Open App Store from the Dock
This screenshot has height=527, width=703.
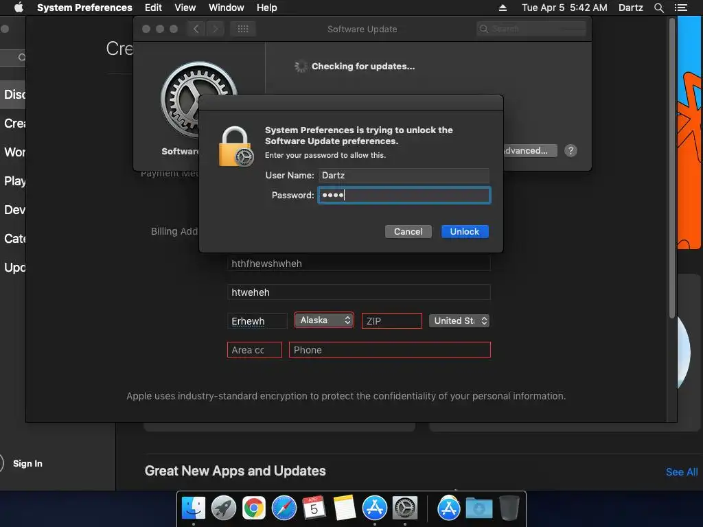click(x=374, y=508)
